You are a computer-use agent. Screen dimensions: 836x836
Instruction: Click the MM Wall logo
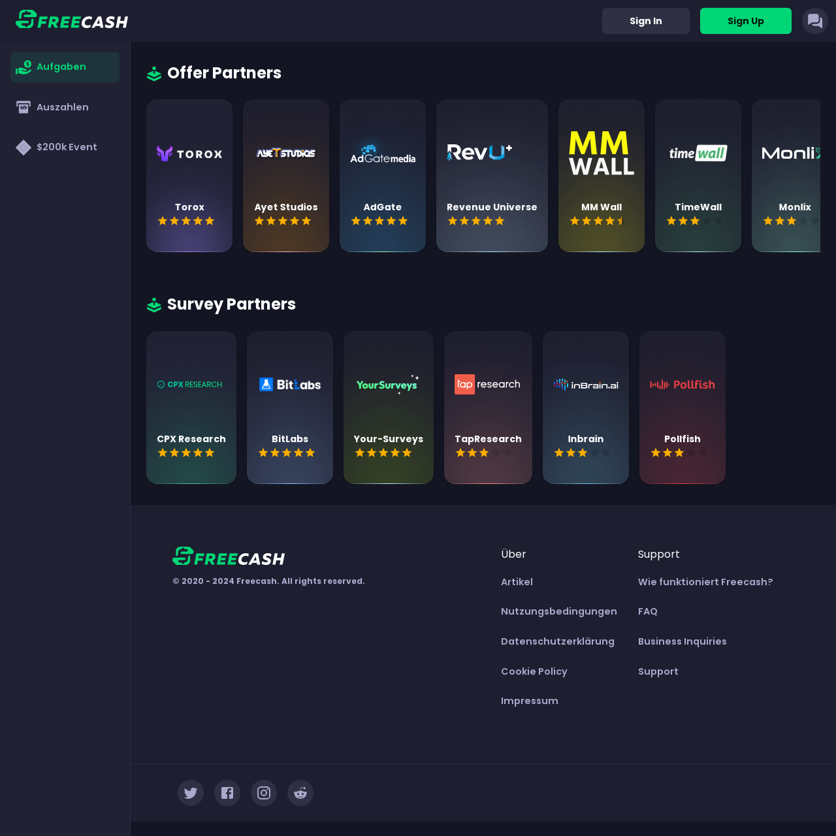pos(602,153)
